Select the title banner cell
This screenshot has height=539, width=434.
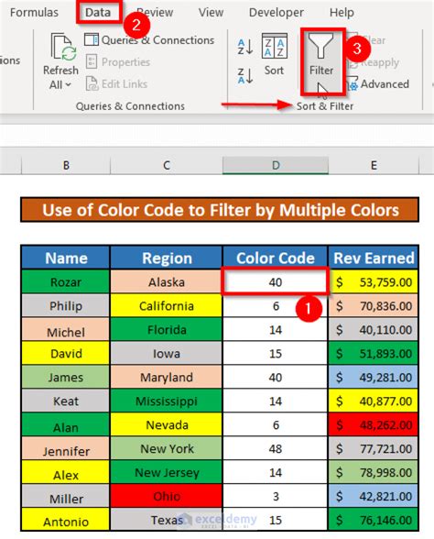tap(220, 210)
